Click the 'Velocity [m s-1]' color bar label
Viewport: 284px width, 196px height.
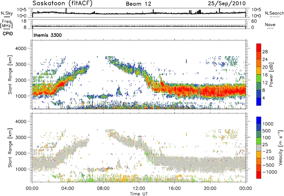[280, 148]
